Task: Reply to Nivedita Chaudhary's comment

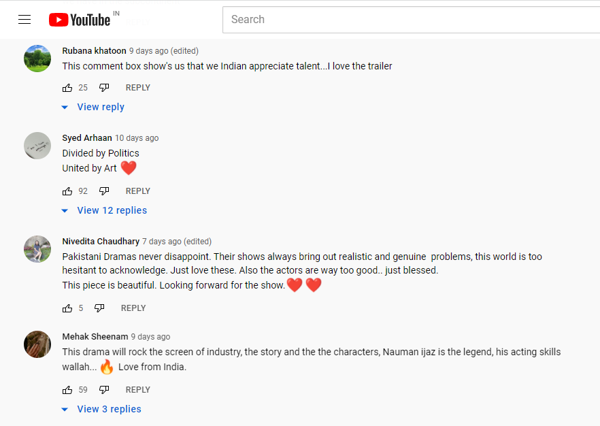Action: pos(133,308)
